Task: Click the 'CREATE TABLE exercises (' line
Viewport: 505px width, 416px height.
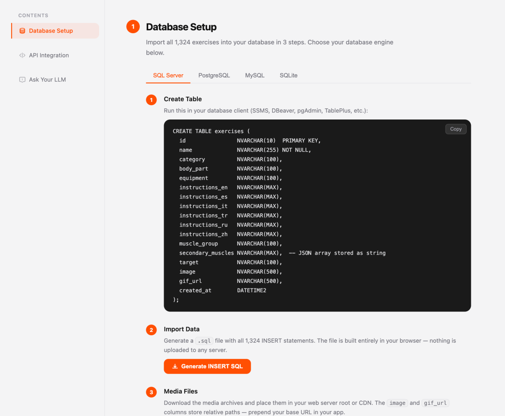Action: (211, 131)
